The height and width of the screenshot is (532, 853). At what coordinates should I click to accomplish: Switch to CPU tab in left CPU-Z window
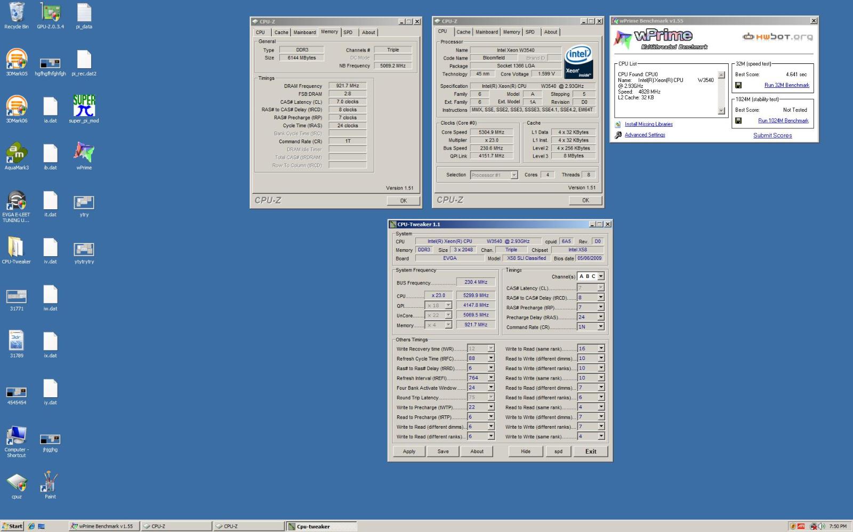coord(260,32)
